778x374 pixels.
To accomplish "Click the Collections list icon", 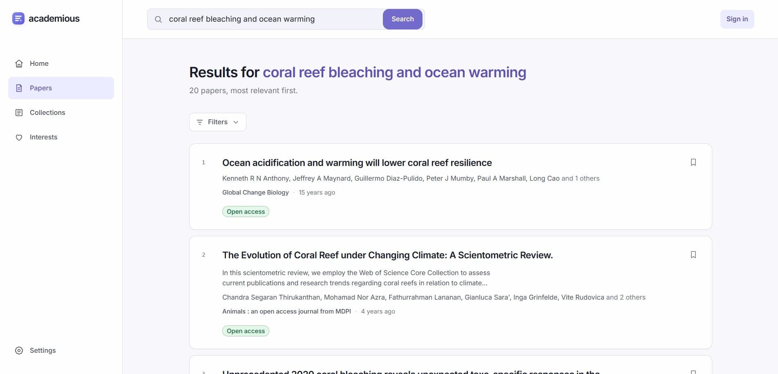I will [x=19, y=113].
